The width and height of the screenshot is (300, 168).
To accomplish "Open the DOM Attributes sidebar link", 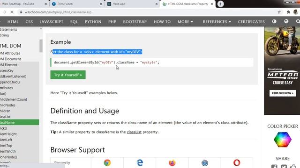I will pyautogui.click(x=10, y=53).
